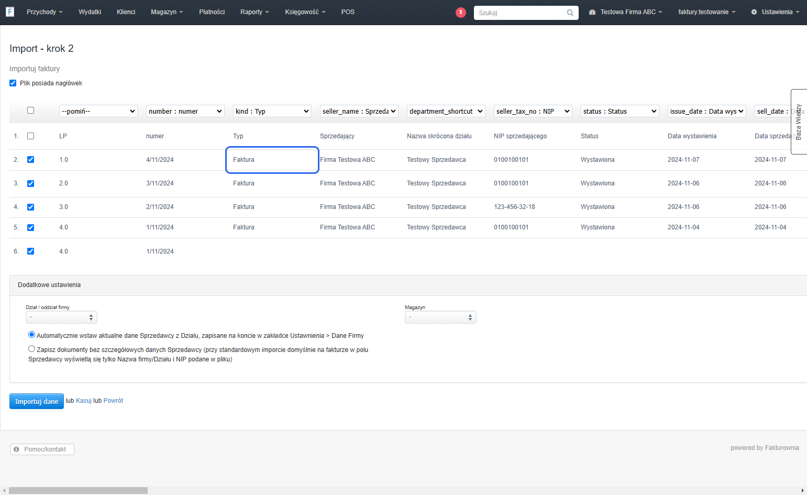807x495 pixels.
Task: Toggle 'Plik posiada nagłówek' checkbox
Action: [13, 83]
